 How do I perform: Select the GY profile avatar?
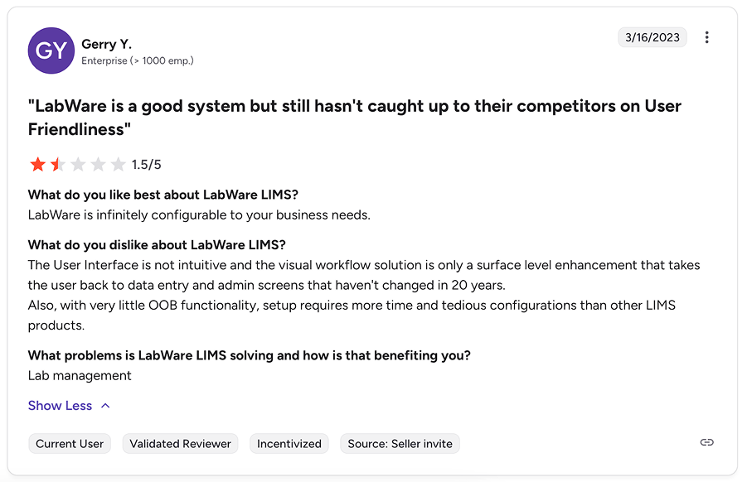[x=51, y=51]
